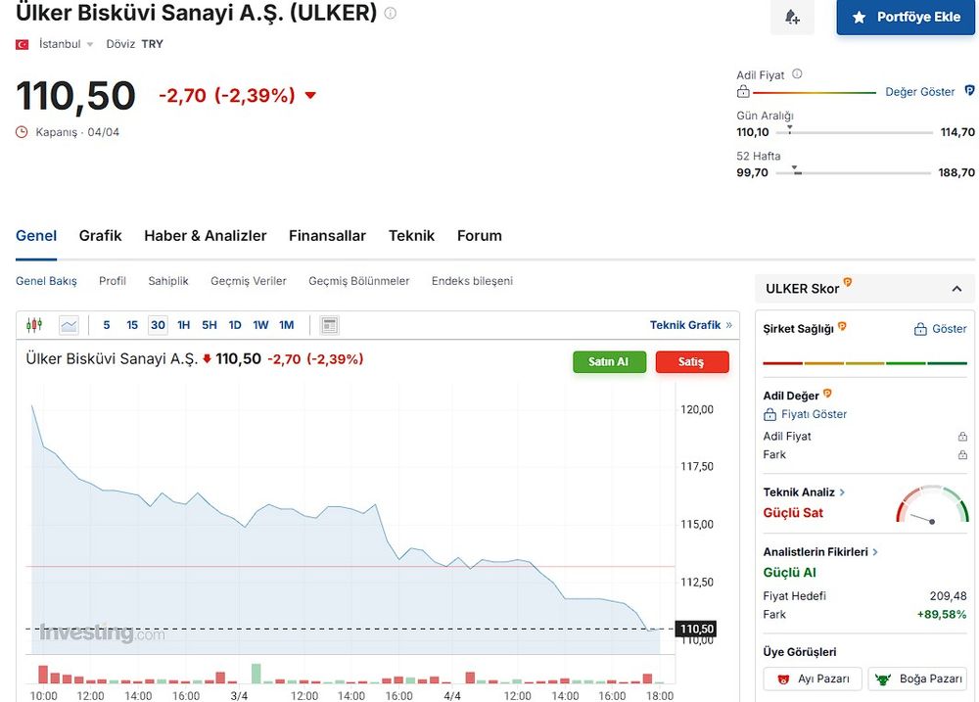The height and width of the screenshot is (702, 979).
Task: Click the info icon next to Adil Fiyat
Action: 797,74
